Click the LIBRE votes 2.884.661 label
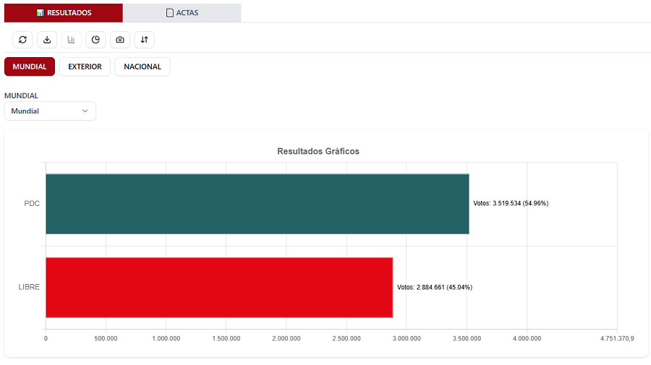The width and height of the screenshot is (651, 365). 434,287
